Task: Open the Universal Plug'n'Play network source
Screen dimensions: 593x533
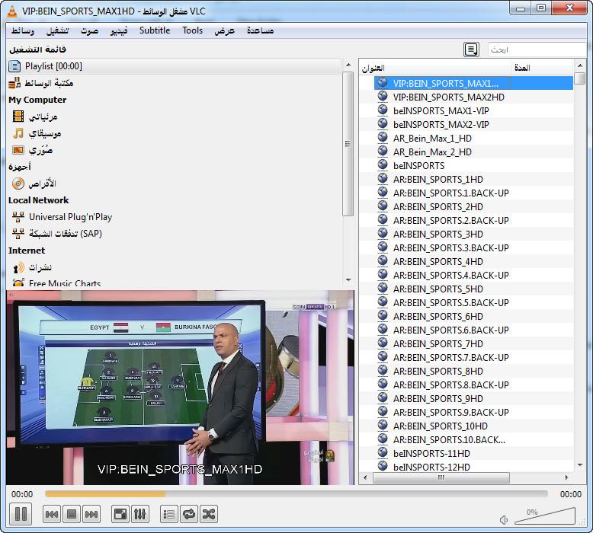Action: tap(70, 217)
